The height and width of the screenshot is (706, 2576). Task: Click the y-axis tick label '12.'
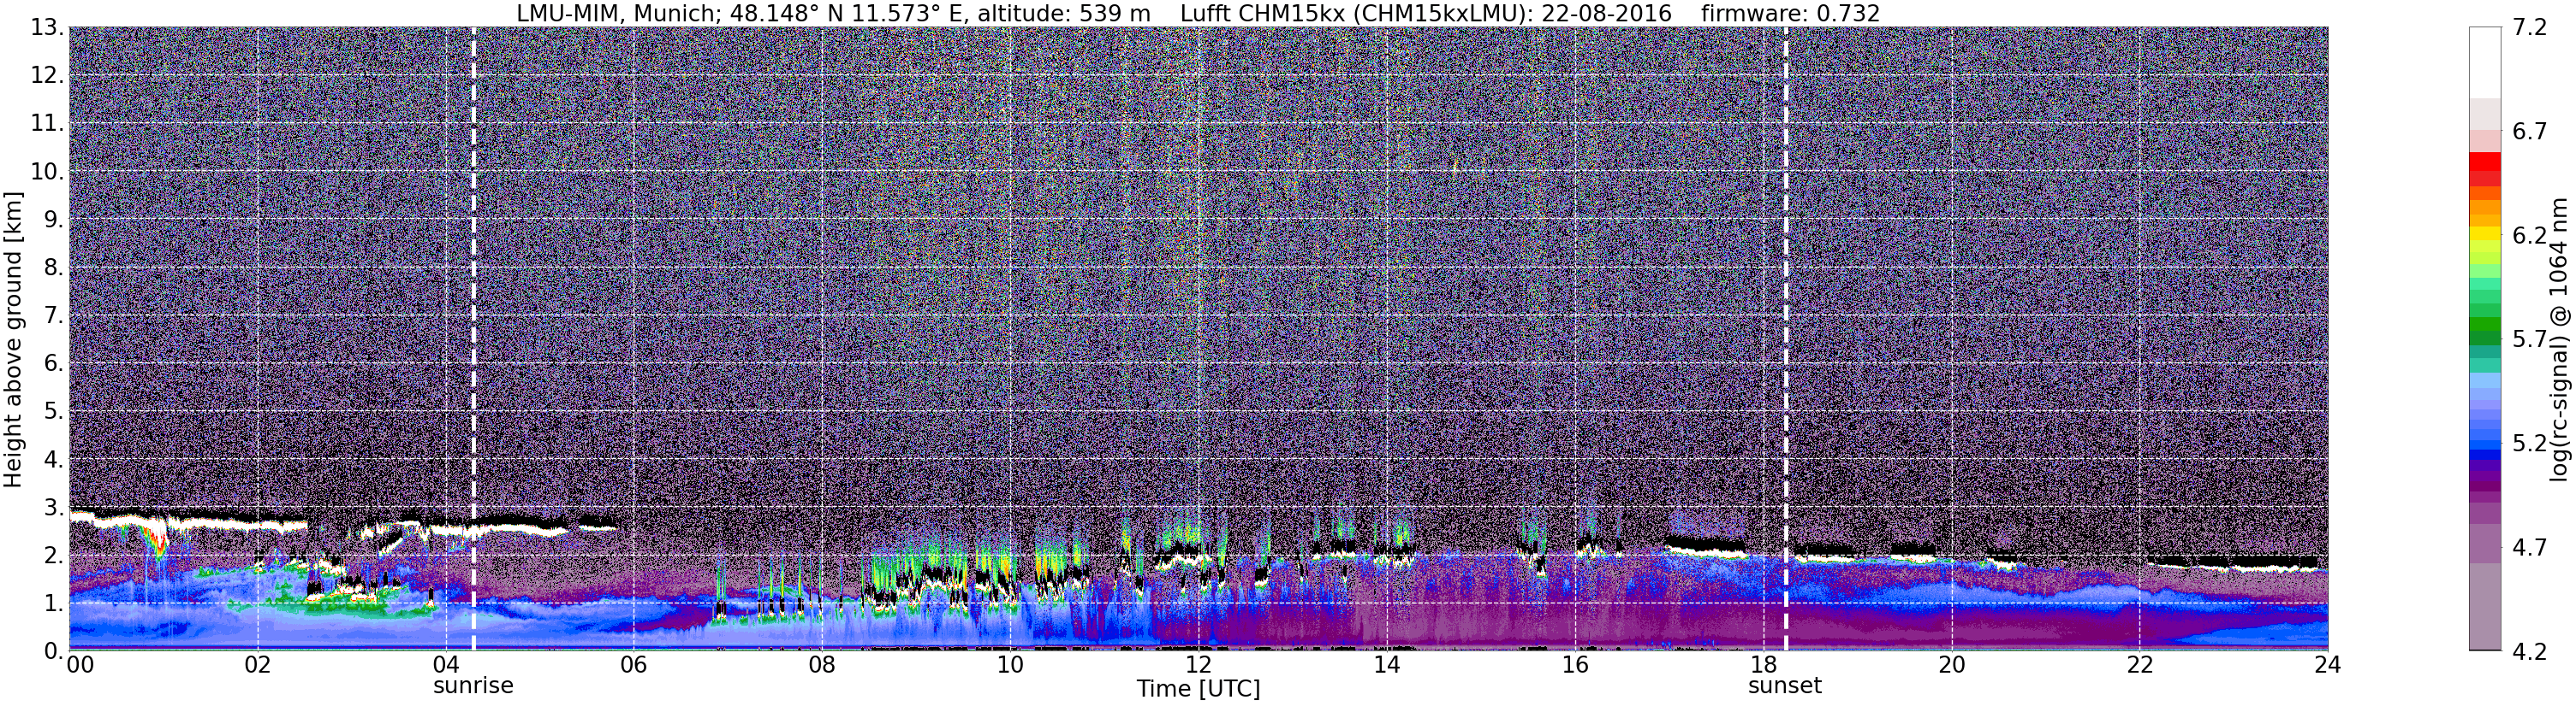click(46, 75)
